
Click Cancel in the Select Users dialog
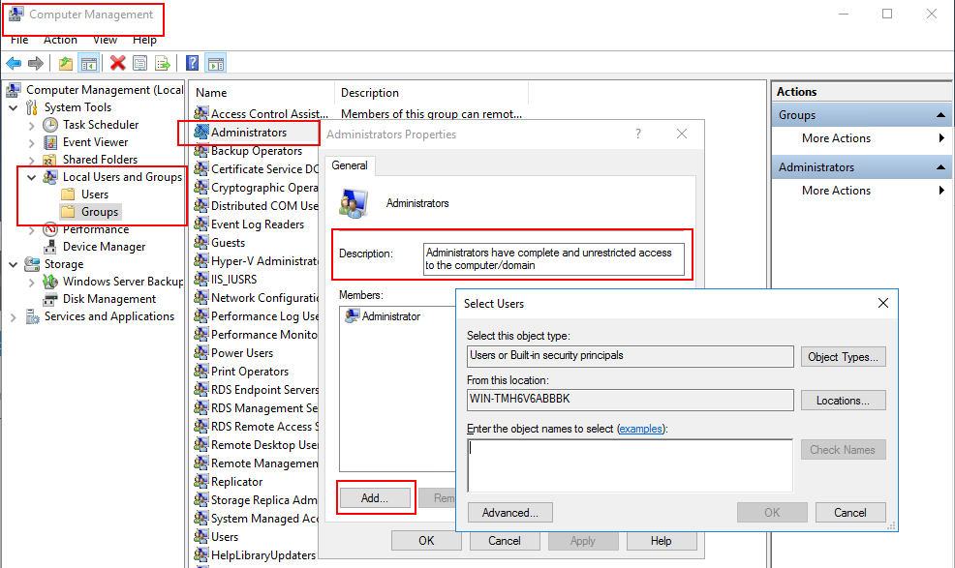coord(850,513)
